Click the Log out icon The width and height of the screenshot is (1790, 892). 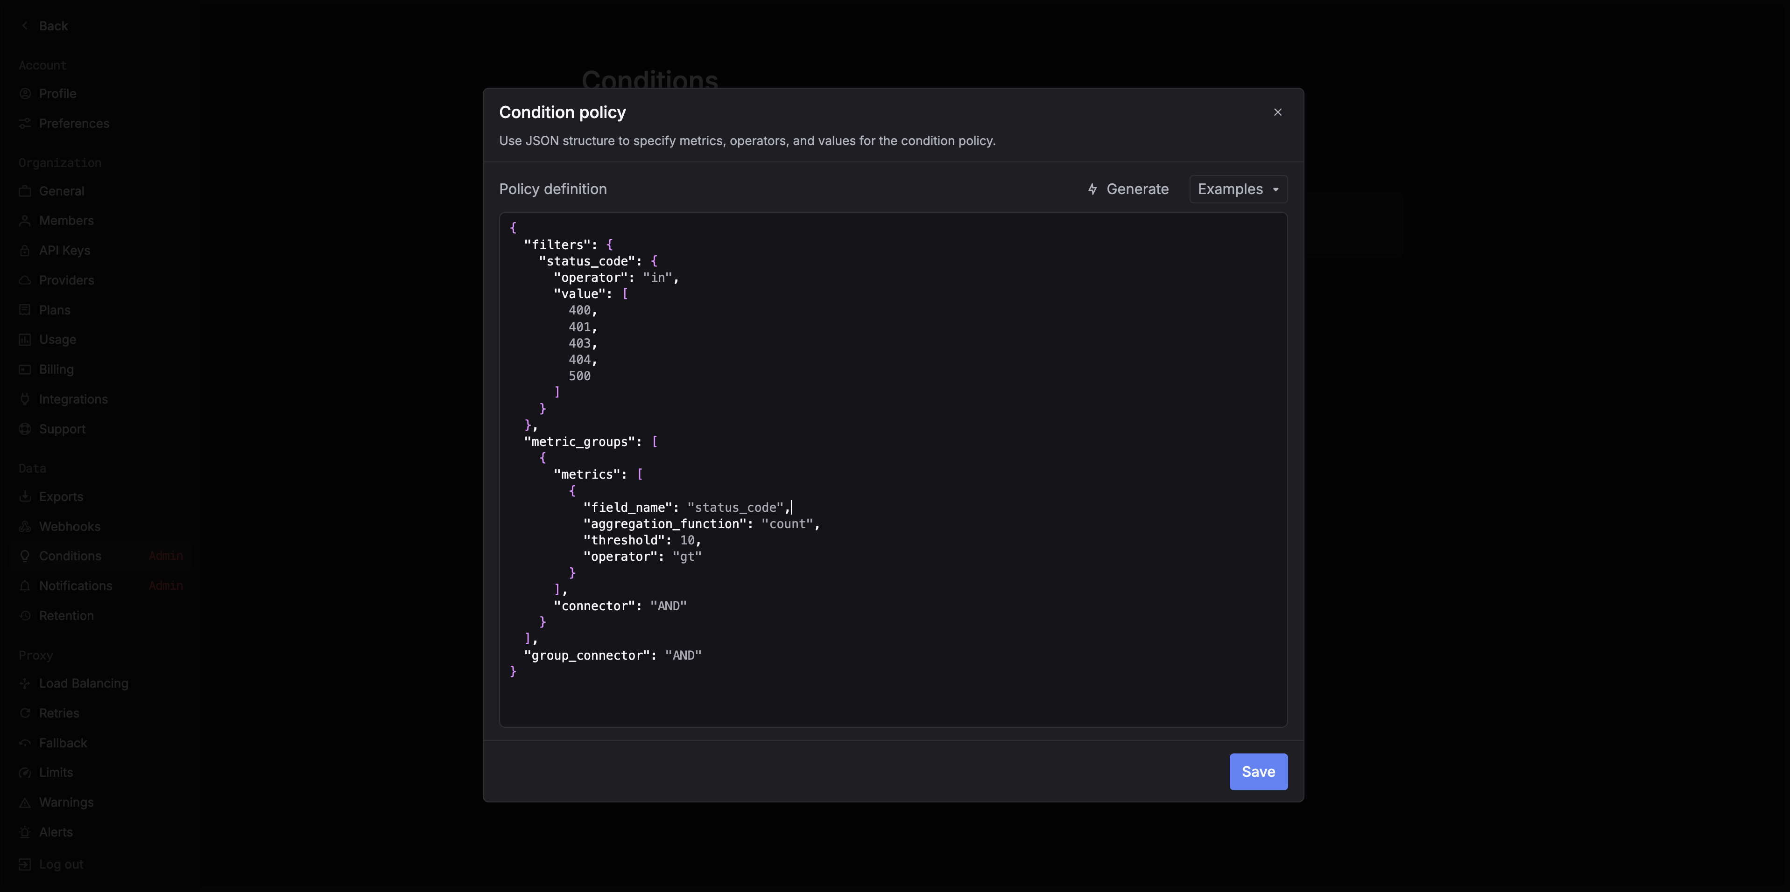coord(25,864)
